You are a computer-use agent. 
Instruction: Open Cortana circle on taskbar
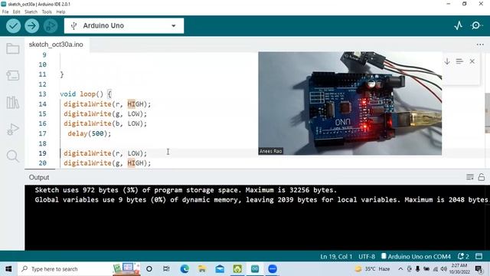[149, 269]
